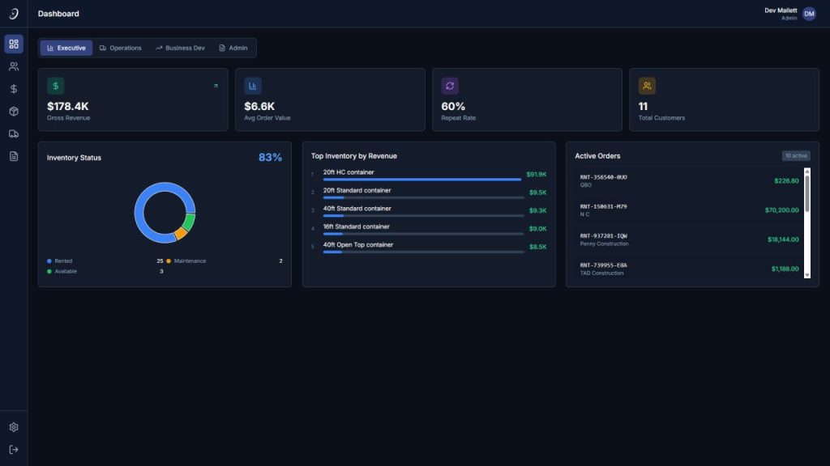Open settings with the gear icon
The width and height of the screenshot is (830, 466).
[14, 427]
